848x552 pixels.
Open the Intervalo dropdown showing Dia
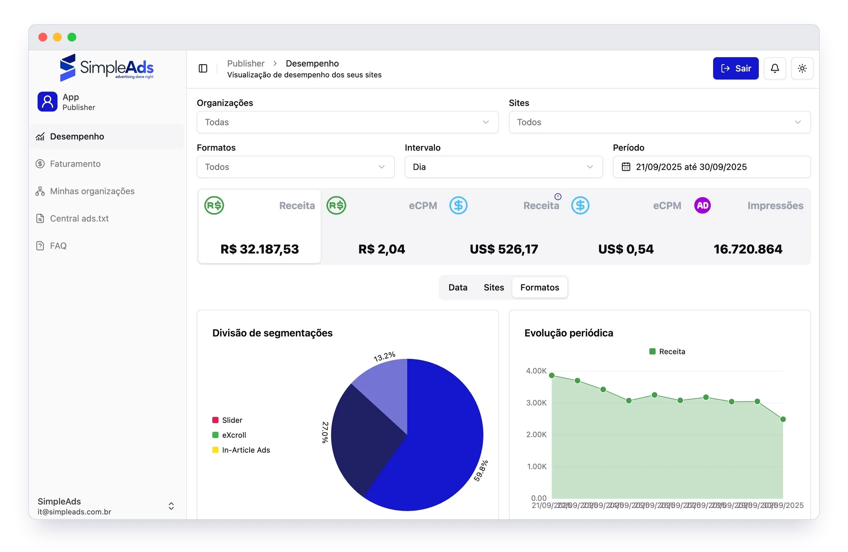pos(504,167)
